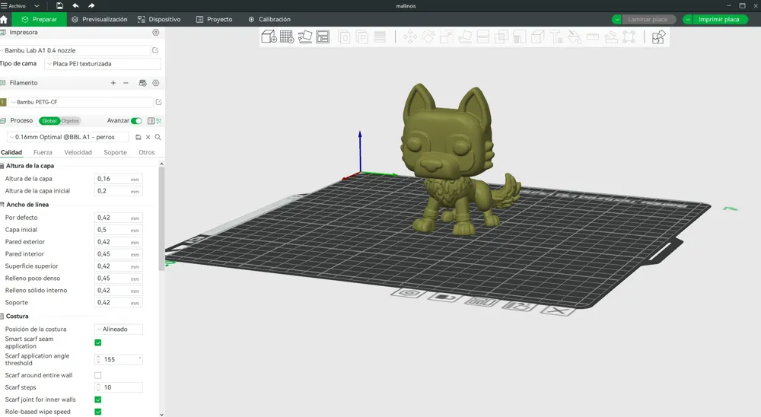Open the Bambu PETG-CF filament dropdown
This screenshot has height=417, width=761.
pyautogui.click(x=81, y=102)
